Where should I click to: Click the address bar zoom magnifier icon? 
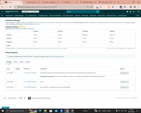pyautogui.click(x=88, y=7)
